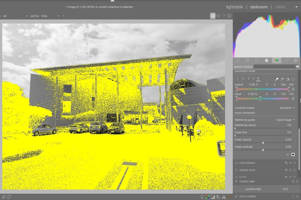The image size is (301, 200).
Task: Toggle mask view without activating module
Action: coord(293,155)
